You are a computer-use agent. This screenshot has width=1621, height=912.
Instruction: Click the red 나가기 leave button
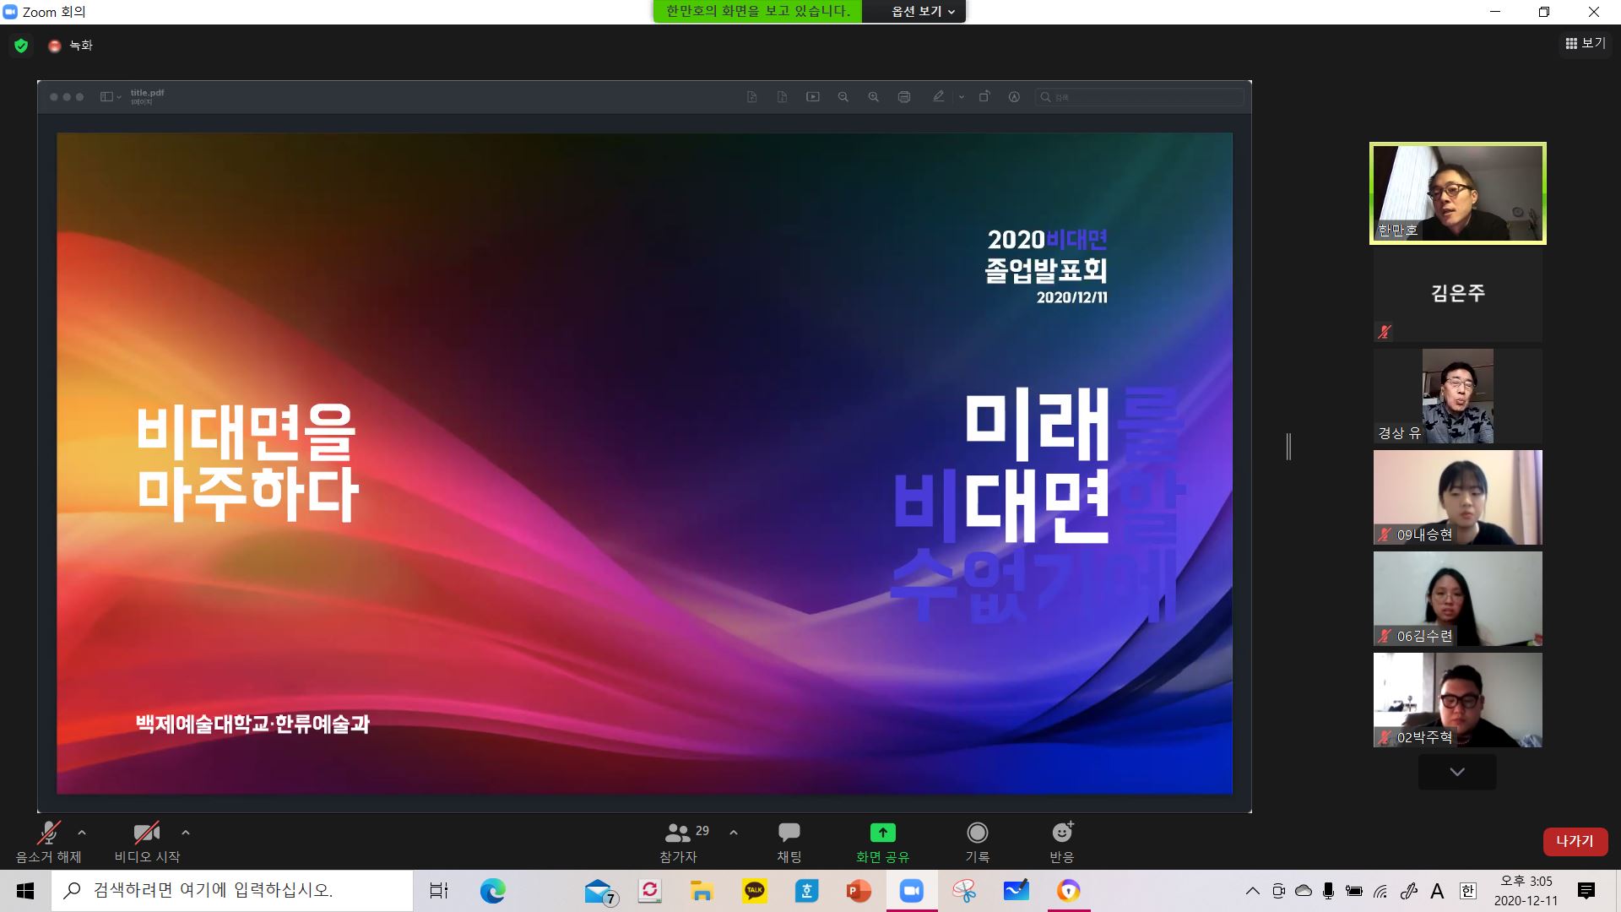(1575, 841)
